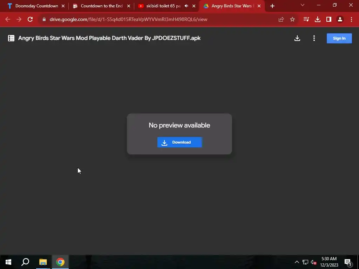Open Chrome downloads toolbar icon
This screenshot has height=269, width=359.
(318, 19)
